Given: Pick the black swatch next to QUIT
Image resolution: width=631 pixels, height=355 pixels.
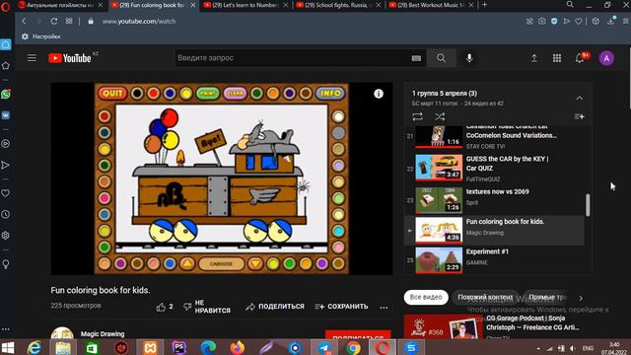Looking at the screenshot, I should tap(137, 94).
